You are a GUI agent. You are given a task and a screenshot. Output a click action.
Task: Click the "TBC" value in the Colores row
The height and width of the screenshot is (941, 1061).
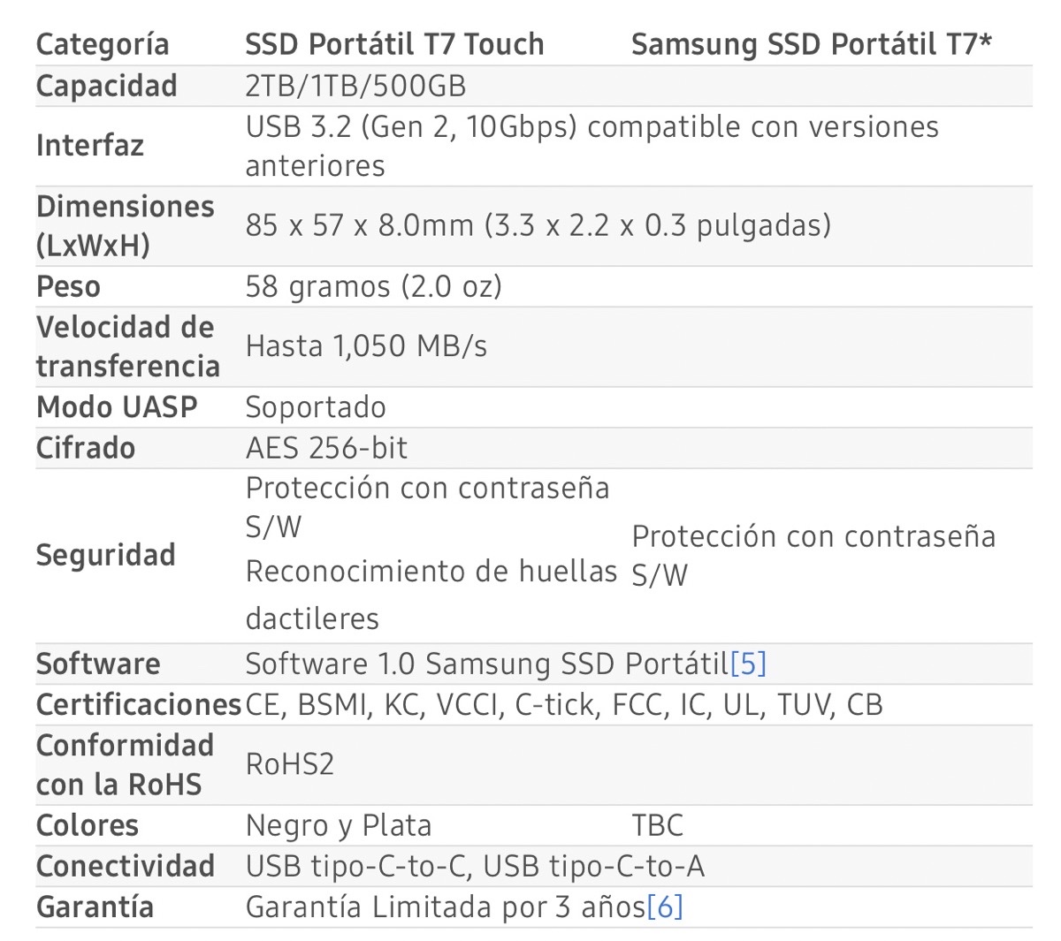point(658,826)
